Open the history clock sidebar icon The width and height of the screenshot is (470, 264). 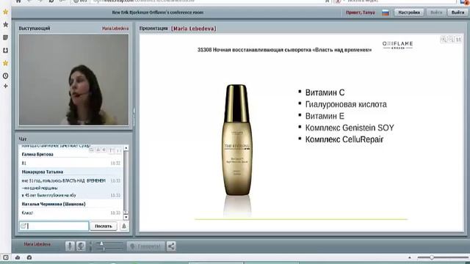5,76
